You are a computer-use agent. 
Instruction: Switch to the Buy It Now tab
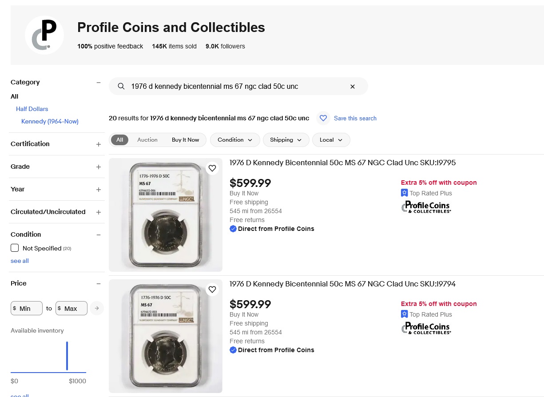tap(186, 140)
